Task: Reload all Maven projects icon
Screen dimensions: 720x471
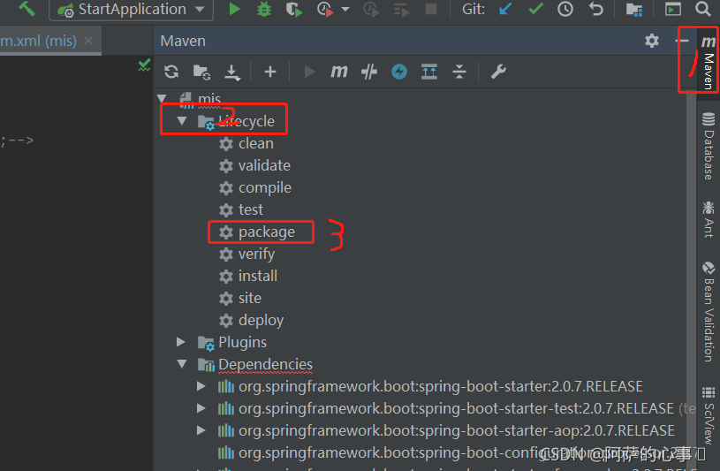Action: tap(171, 72)
